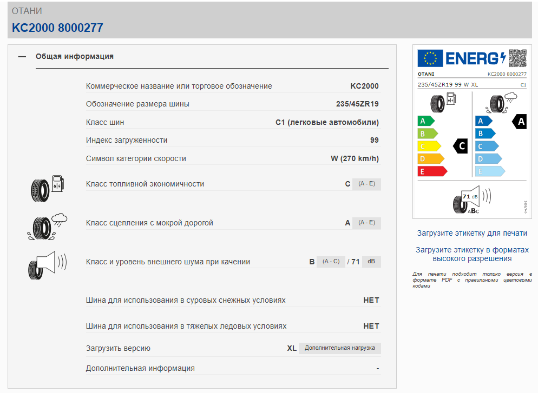Click the noise class value B
The width and height of the screenshot is (538, 393).
click(x=312, y=262)
